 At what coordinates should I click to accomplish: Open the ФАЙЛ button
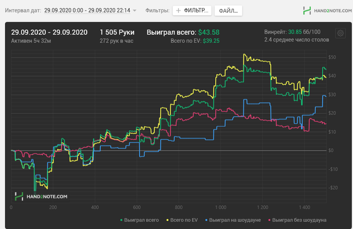click(228, 11)
